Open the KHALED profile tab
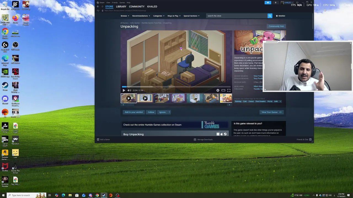Viewport: 353px width, 198px height. pos(152,7)
